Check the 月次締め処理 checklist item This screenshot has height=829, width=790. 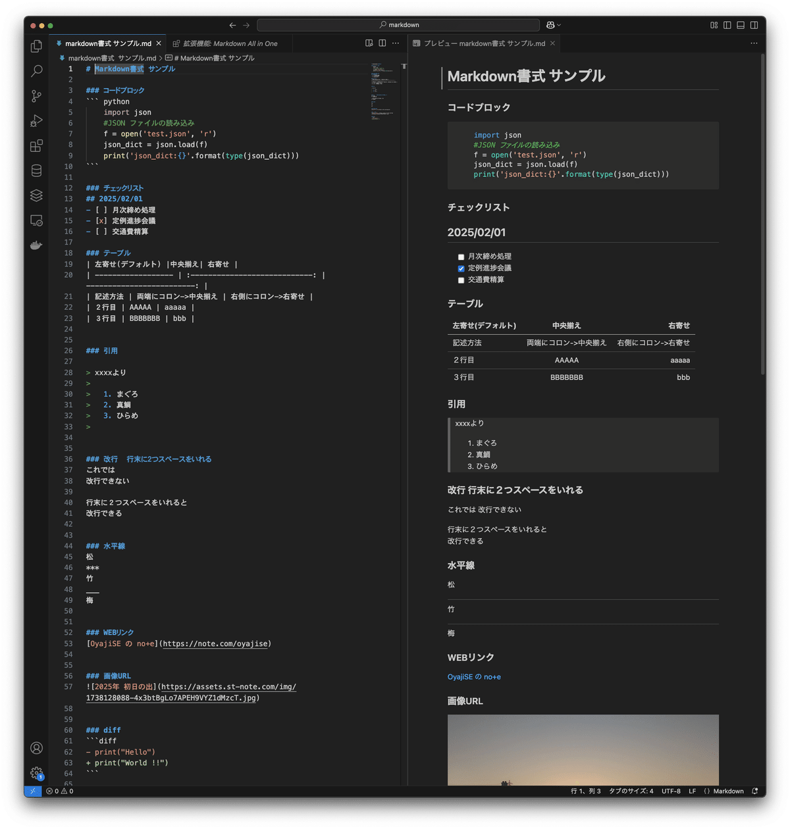(x=461, y=257)
